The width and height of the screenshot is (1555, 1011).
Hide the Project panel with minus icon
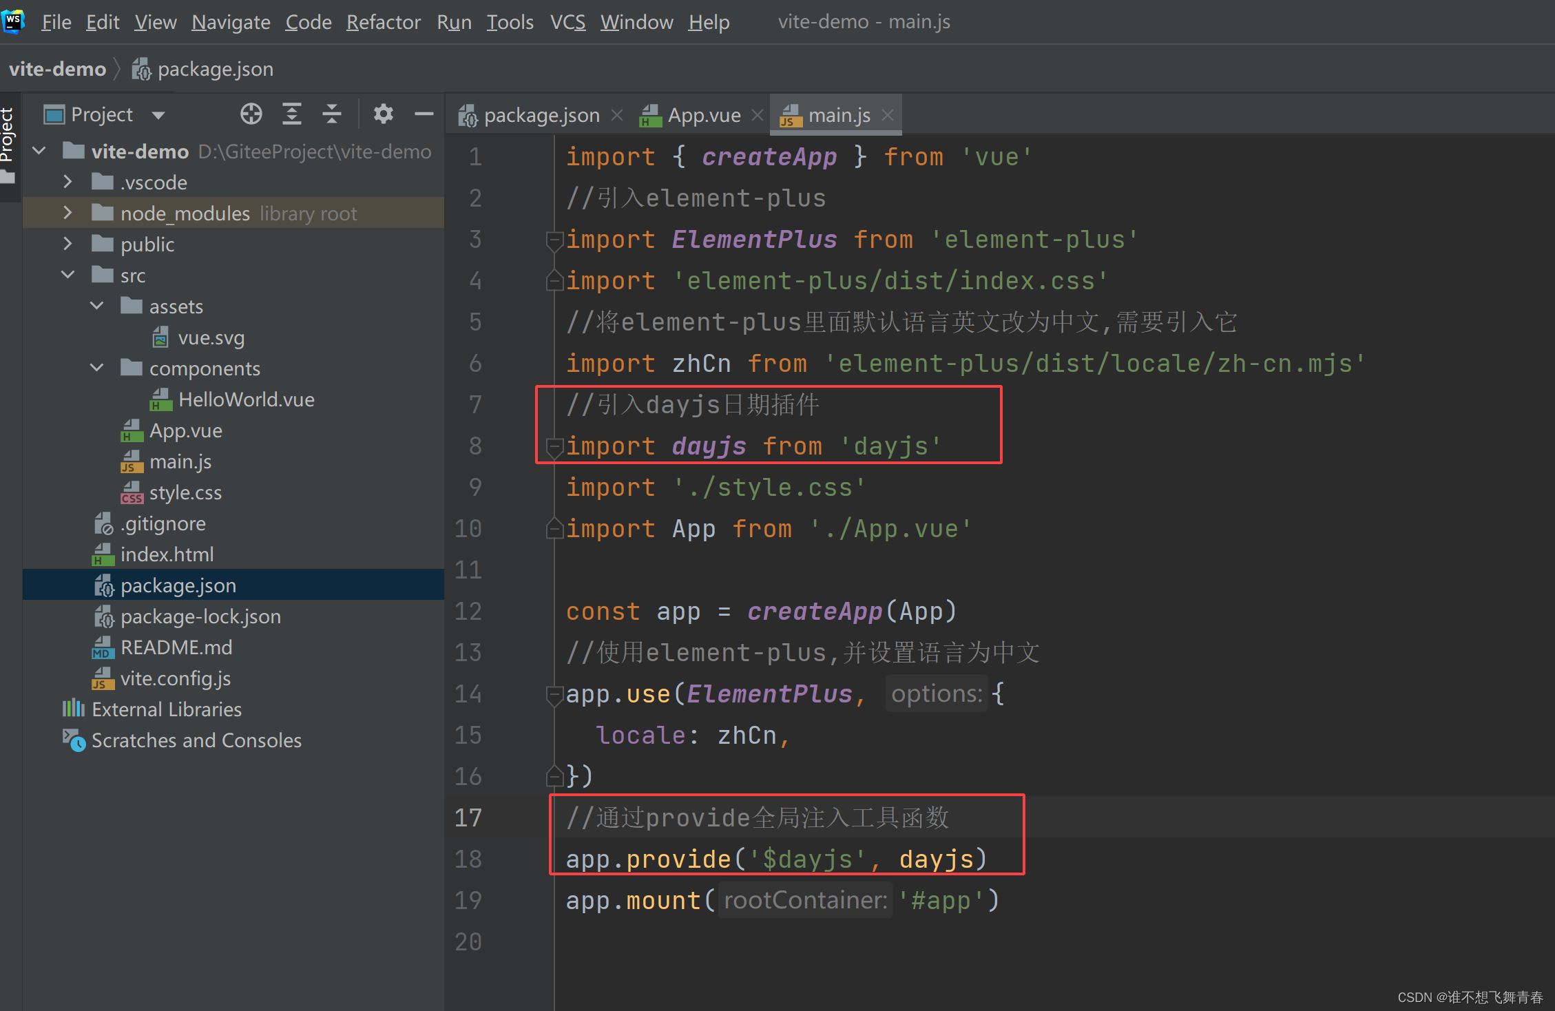424,114
